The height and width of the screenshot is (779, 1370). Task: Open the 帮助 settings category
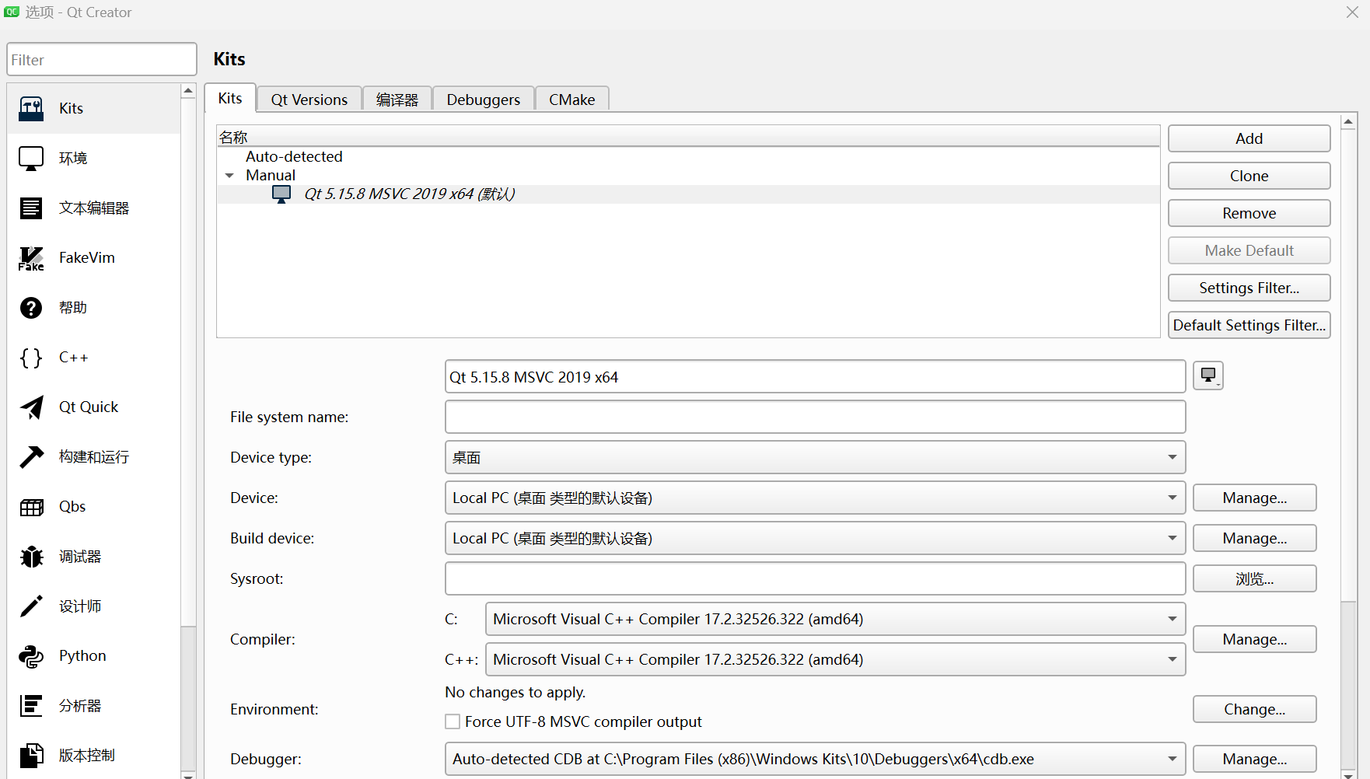94,308
